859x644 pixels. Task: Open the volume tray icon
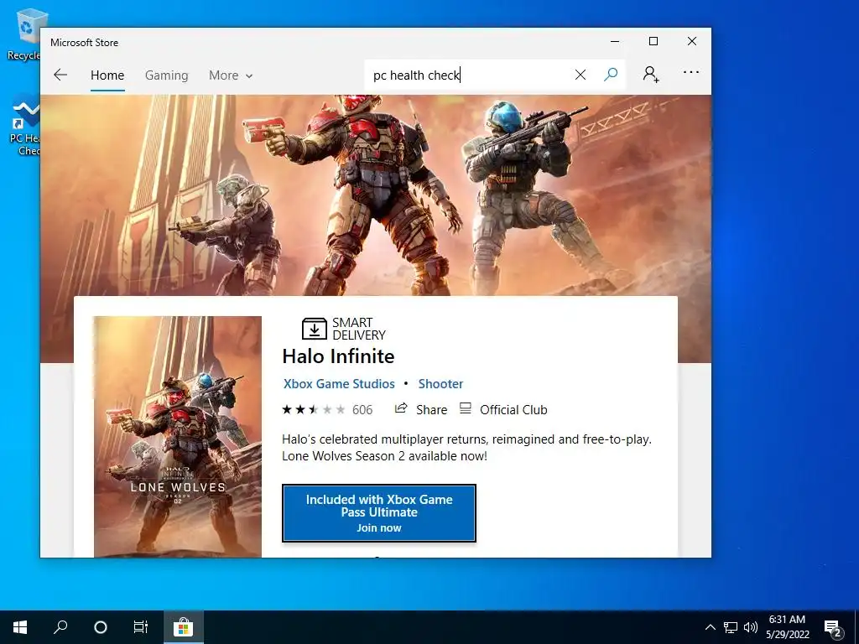(x=751, y=627)
